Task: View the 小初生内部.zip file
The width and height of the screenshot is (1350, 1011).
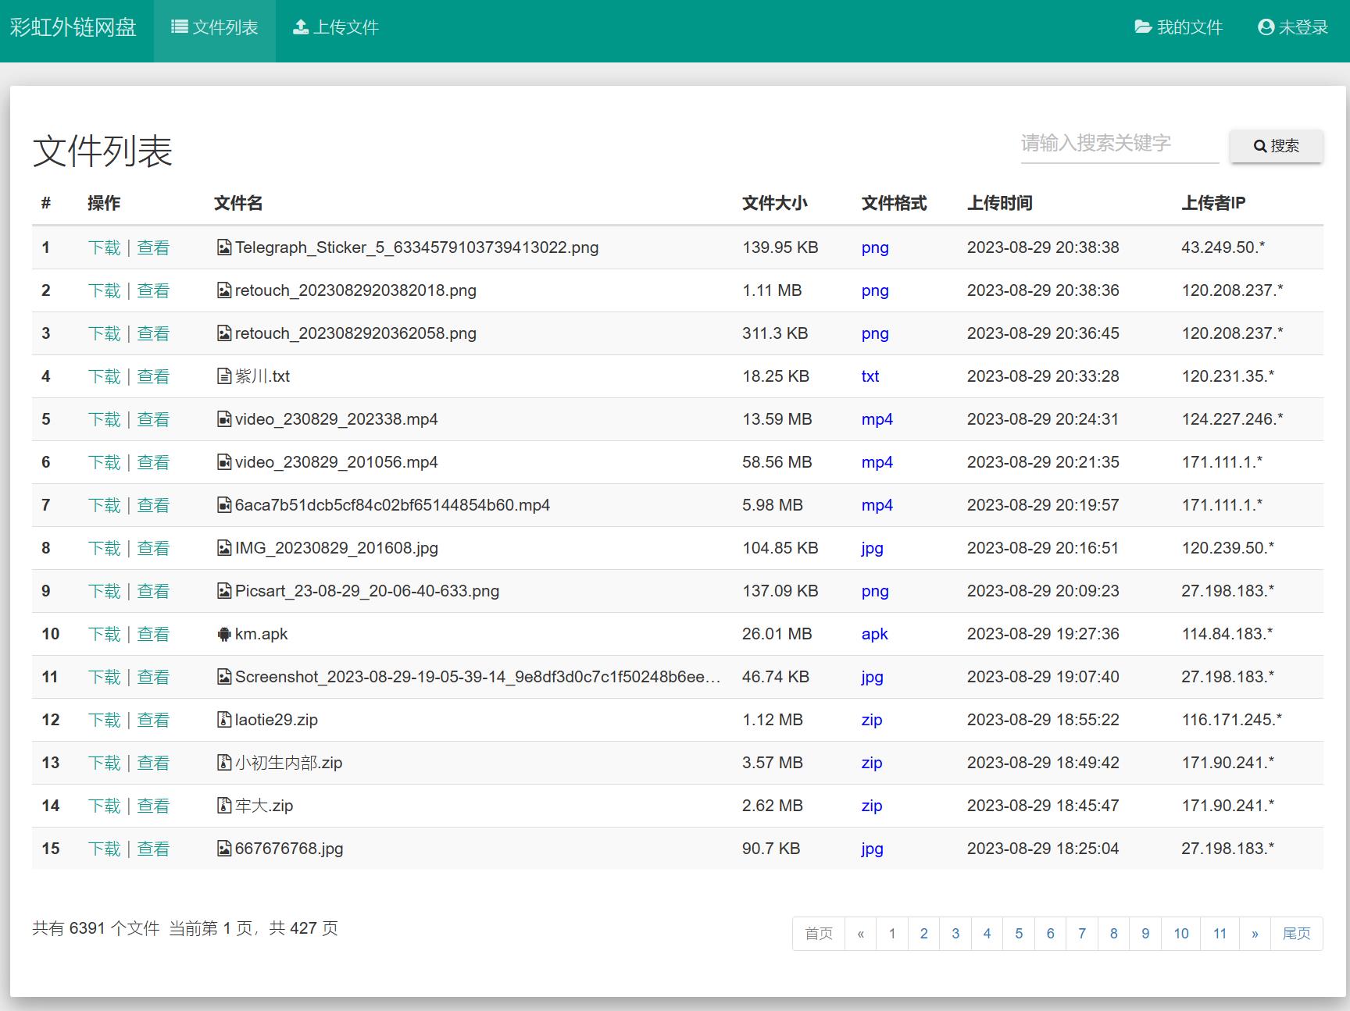Action: click(153, 763)
